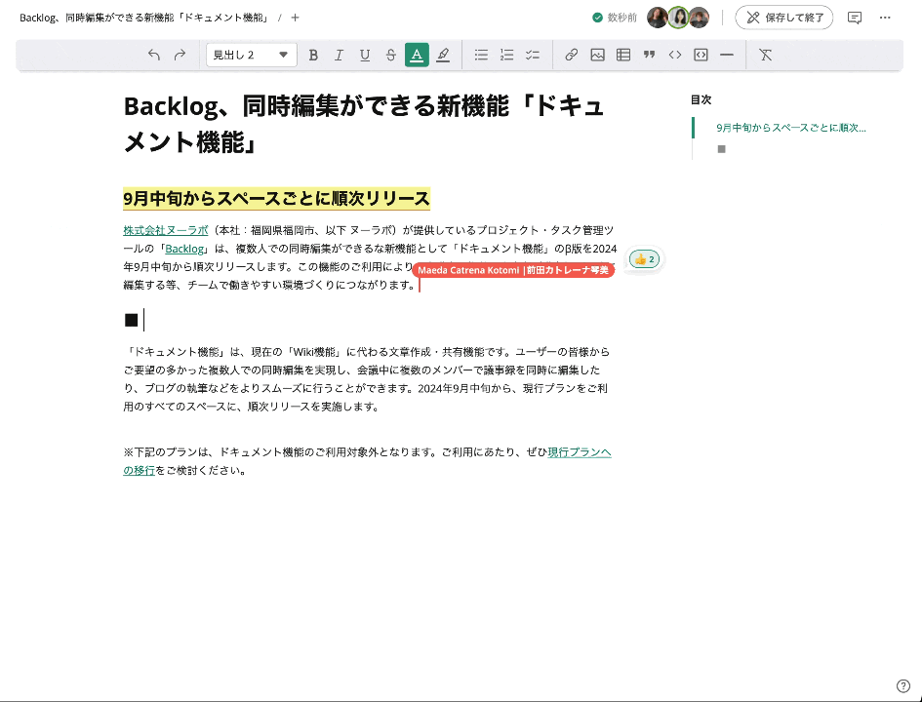
Task: Insert a horizontal rule divider
Action: (726, 55)
